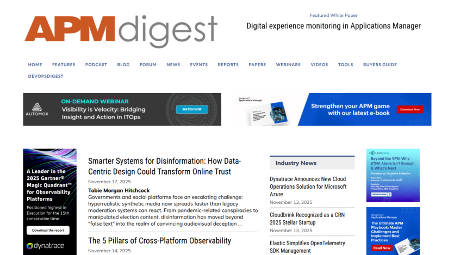The image size is (454, 255).
Task: Click Read Now on APM Playbook ad
Action: 381,248
